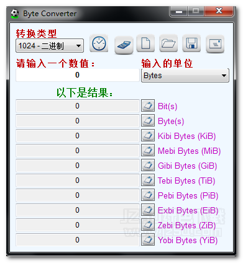Create new blank document icon
Viewport: 243px width, 263px height.
tap(145, 43)
